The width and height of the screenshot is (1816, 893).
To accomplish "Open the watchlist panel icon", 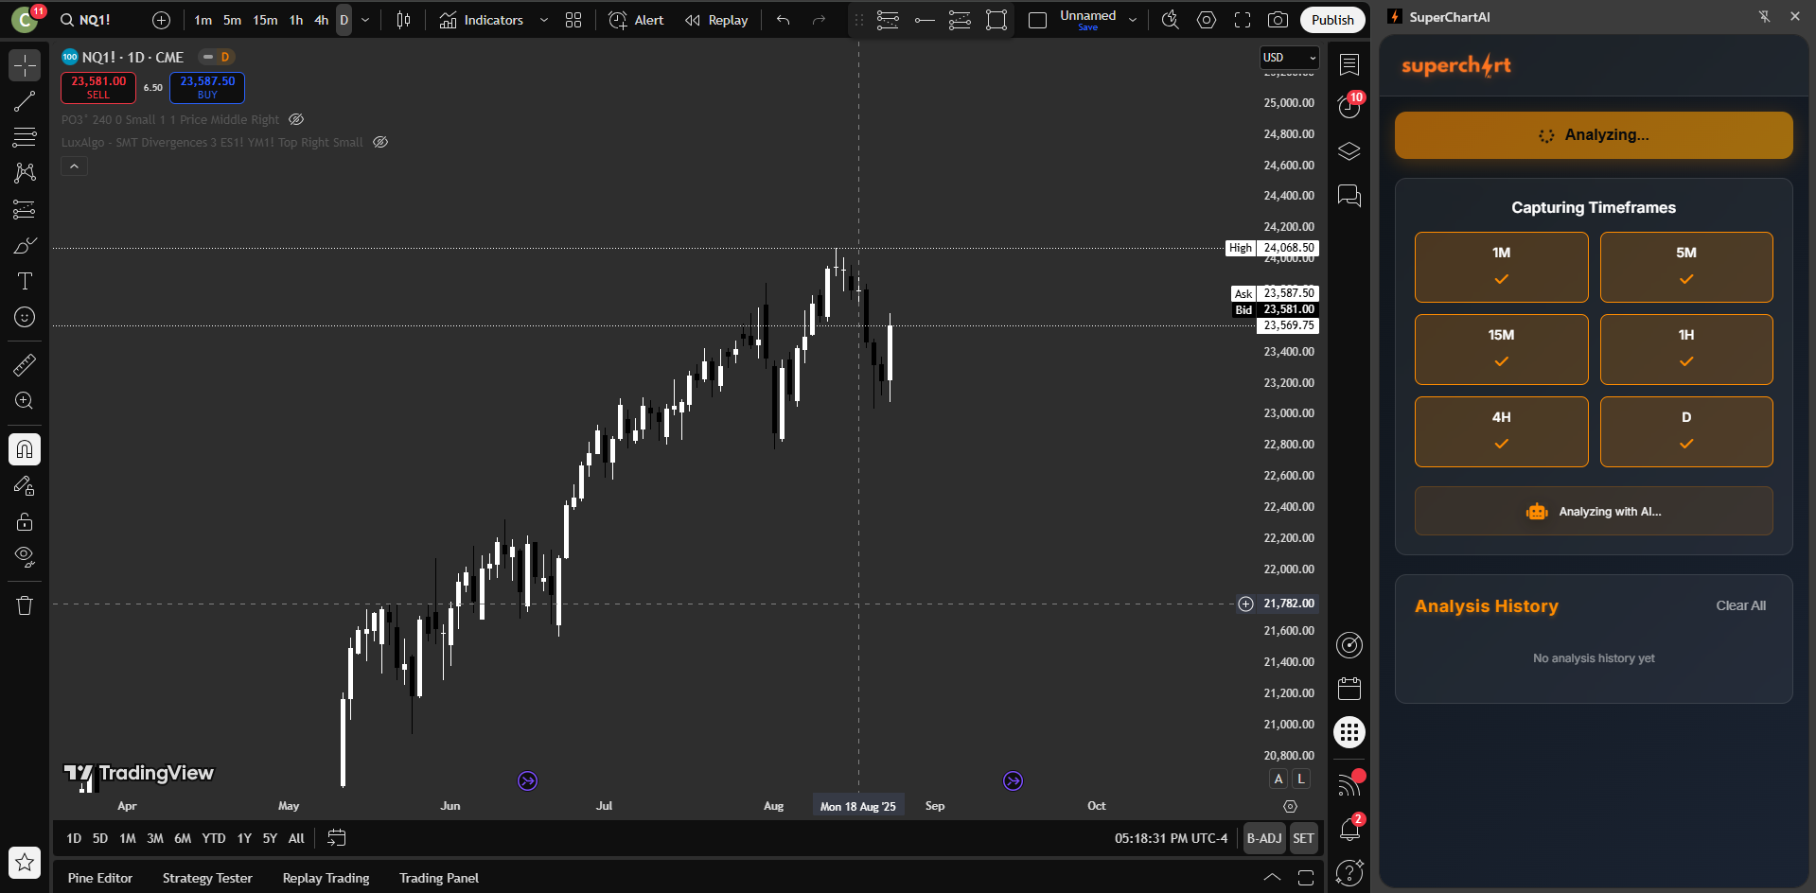I will [x=1349, y=64].
